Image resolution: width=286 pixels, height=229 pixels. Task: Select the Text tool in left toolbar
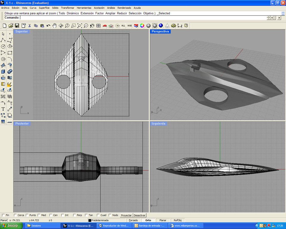click(x=3, y=109)
